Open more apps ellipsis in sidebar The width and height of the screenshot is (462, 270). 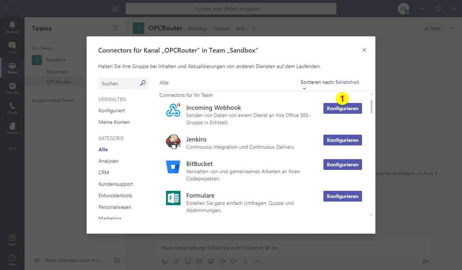(x=12, y=148)
